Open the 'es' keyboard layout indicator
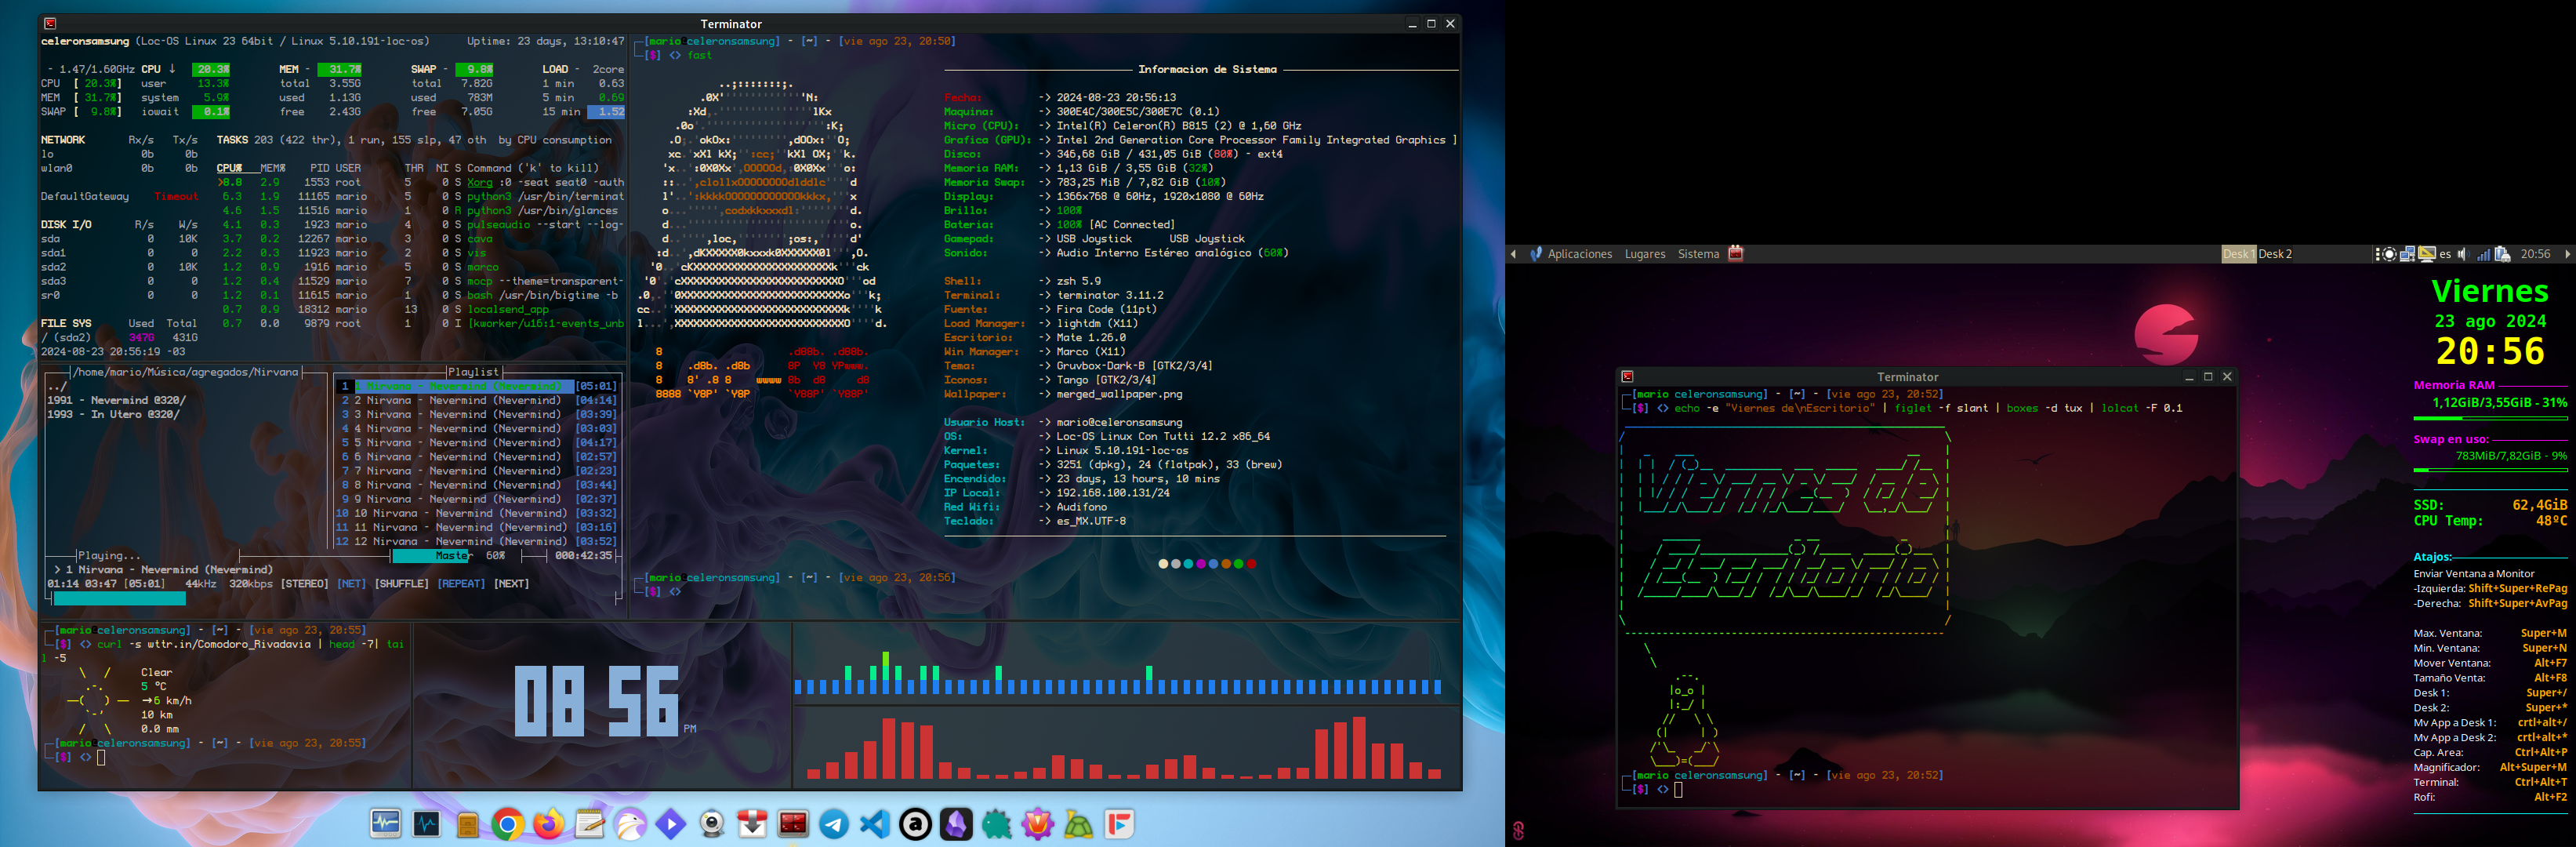 [2445, 254]
